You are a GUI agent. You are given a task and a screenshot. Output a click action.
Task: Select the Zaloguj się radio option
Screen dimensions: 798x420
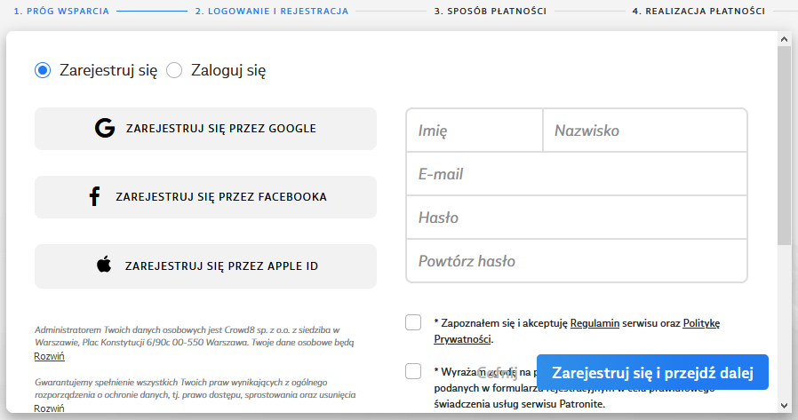click(174, 70)
